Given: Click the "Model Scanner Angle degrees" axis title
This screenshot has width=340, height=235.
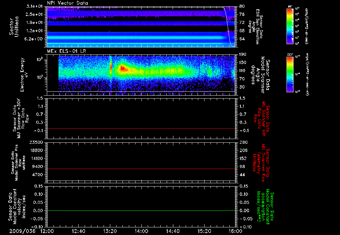Looking at the screenshot, I should point(261,75).
